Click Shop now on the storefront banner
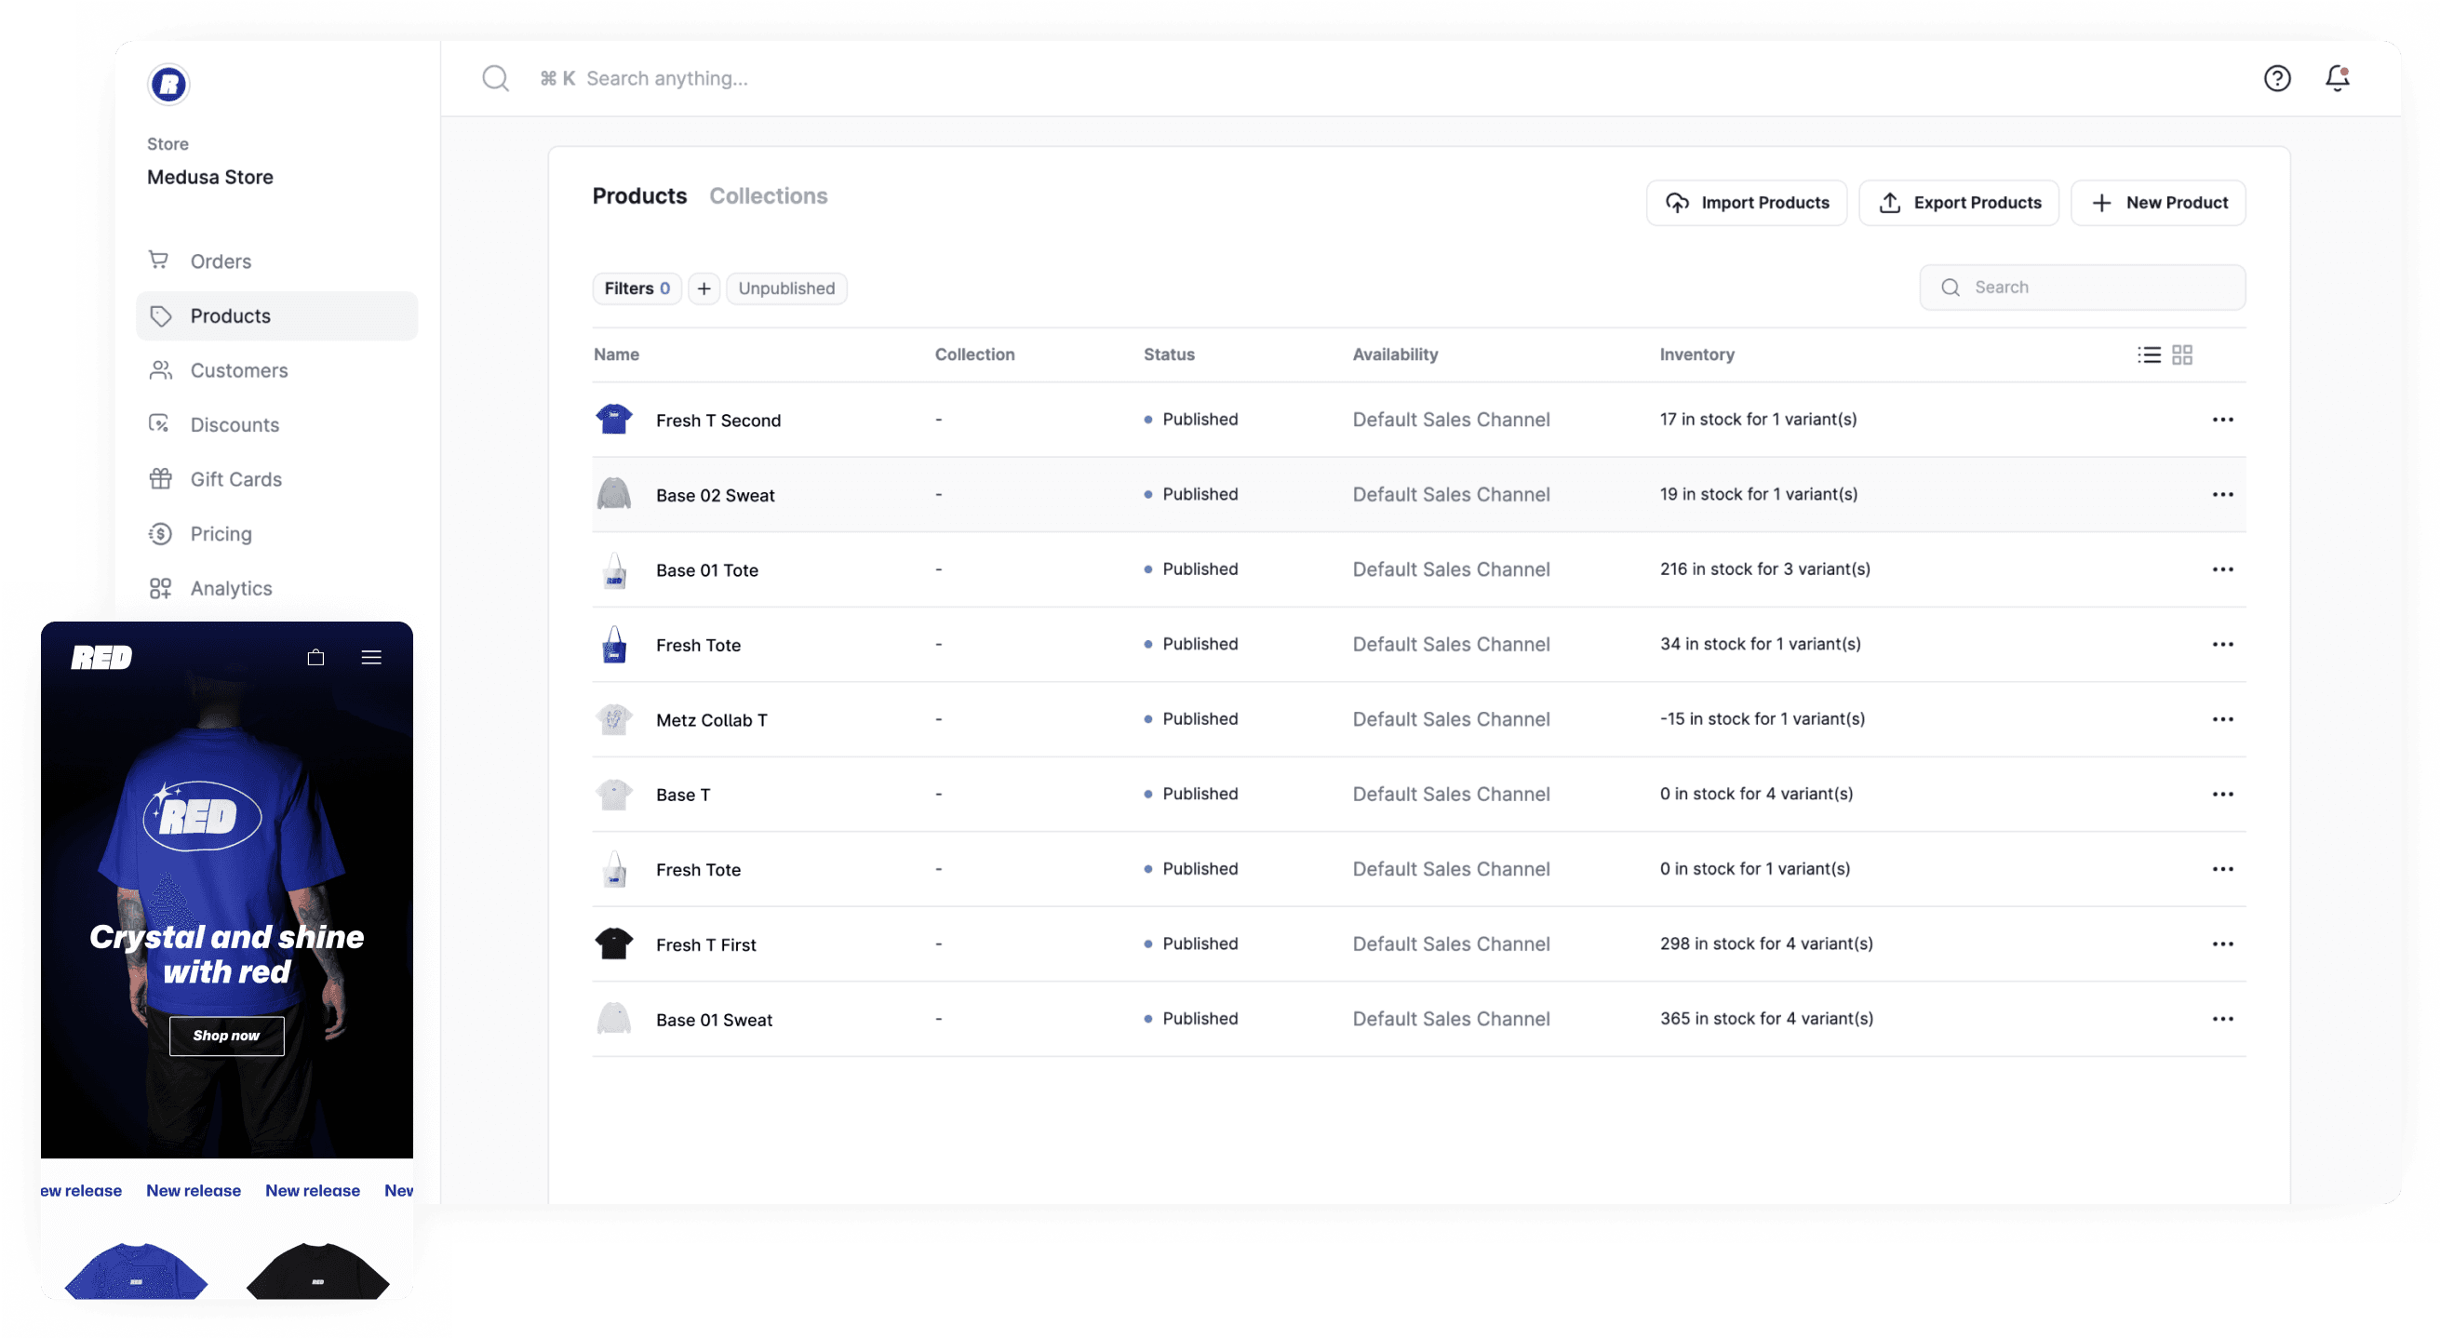The height and width of the screenshot is (1338, 2440). pyautogui.click(x=225, y=1035)
